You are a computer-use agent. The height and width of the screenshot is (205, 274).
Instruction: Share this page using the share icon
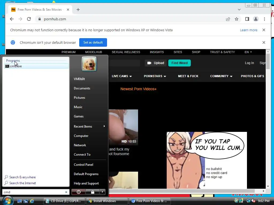[x=228, y=19]
